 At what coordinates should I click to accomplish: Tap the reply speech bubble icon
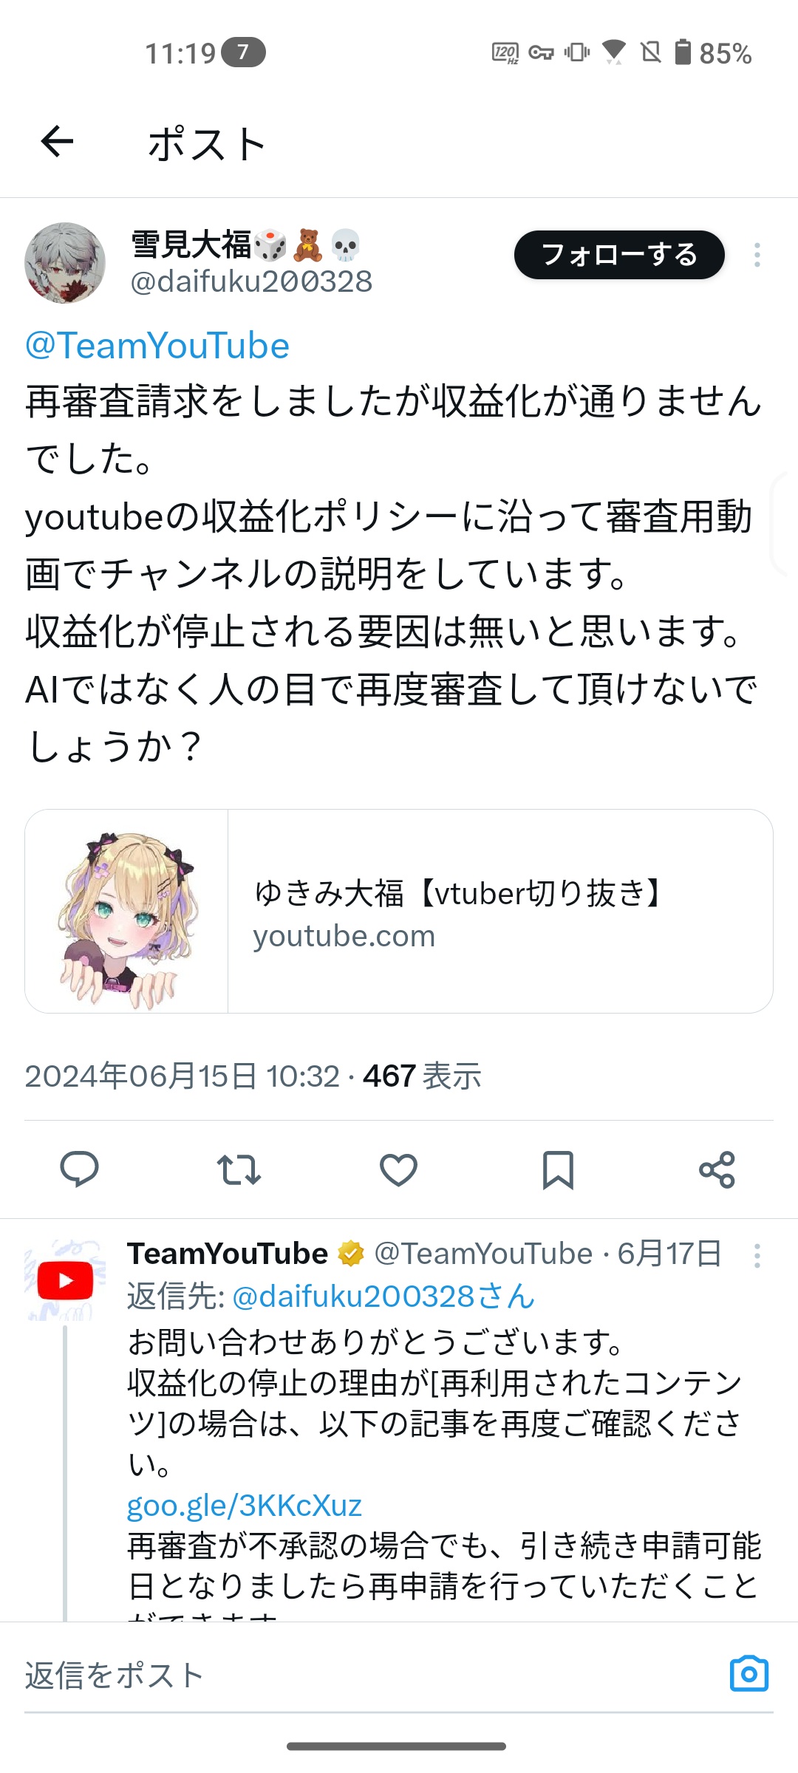pyautogui.click(x=79, y=1169)
